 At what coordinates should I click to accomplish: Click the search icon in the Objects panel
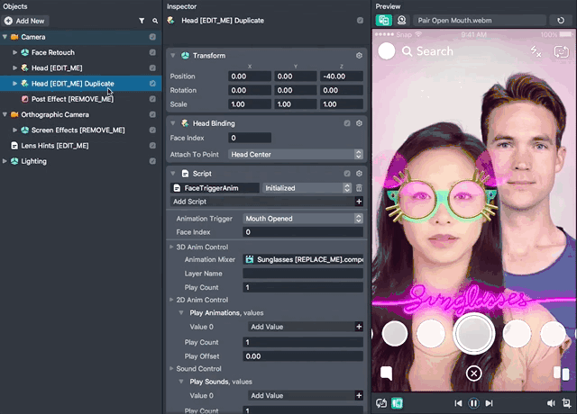tap(154, 20)
